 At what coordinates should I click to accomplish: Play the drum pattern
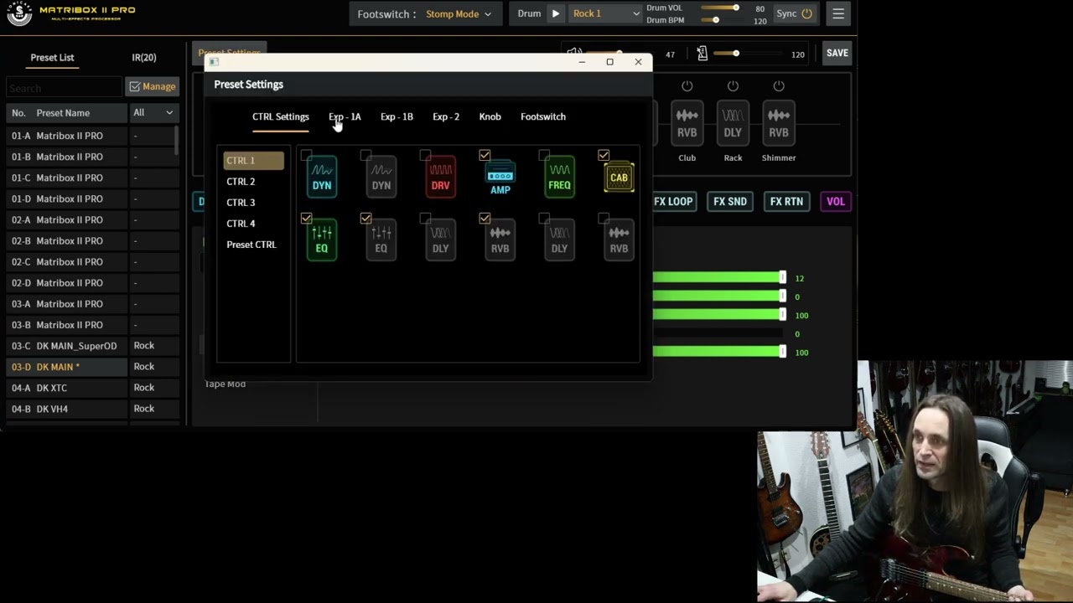point(555,13)
